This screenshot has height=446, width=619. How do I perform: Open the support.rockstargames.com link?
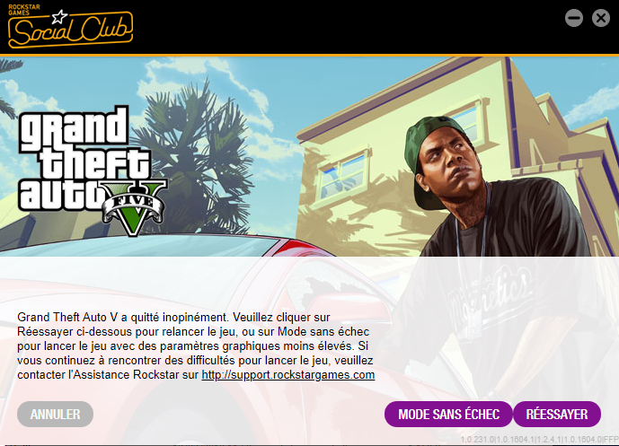[287, 374]
